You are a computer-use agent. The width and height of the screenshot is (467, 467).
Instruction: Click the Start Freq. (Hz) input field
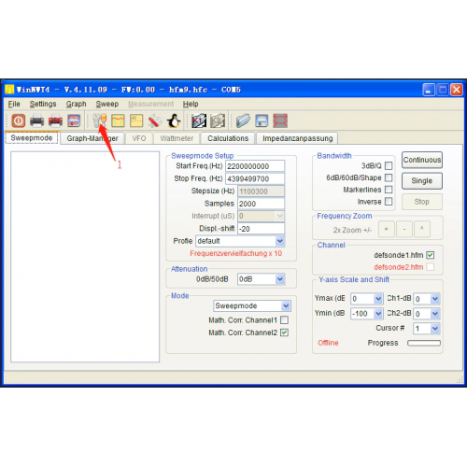coord(255,166)
